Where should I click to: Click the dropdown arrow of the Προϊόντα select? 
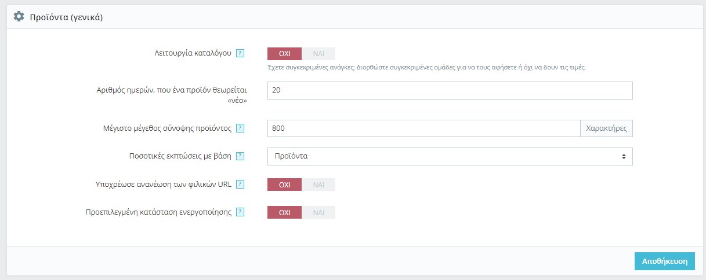[x=624, y=156]
